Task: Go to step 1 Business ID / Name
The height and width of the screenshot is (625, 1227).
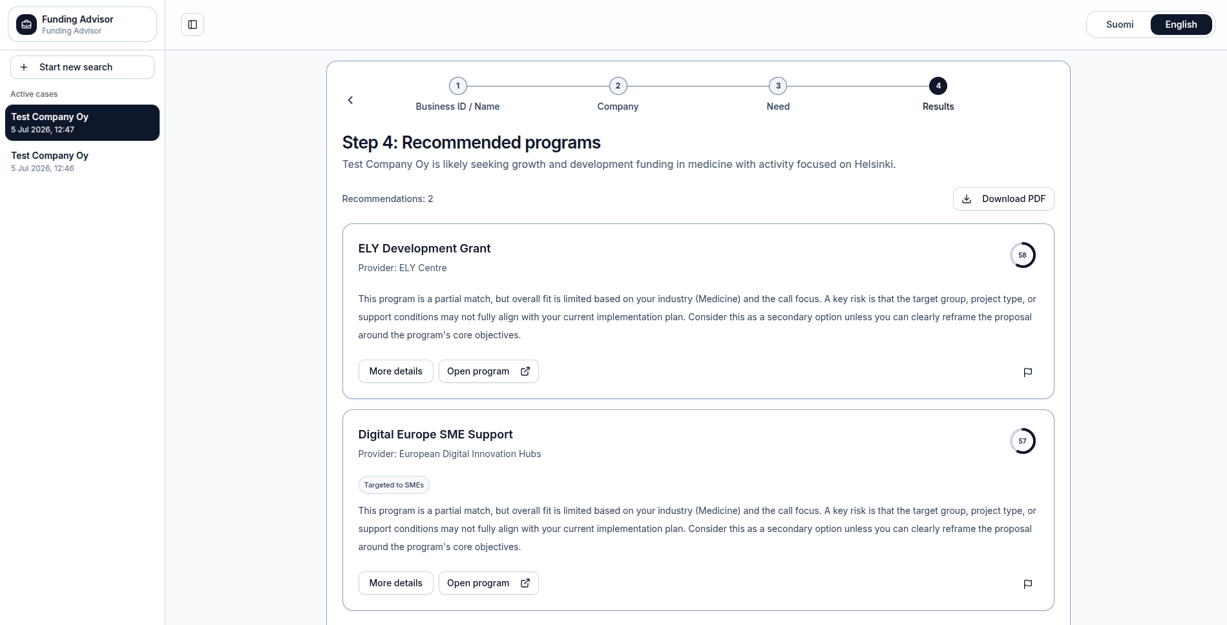Action: [457, 94]
